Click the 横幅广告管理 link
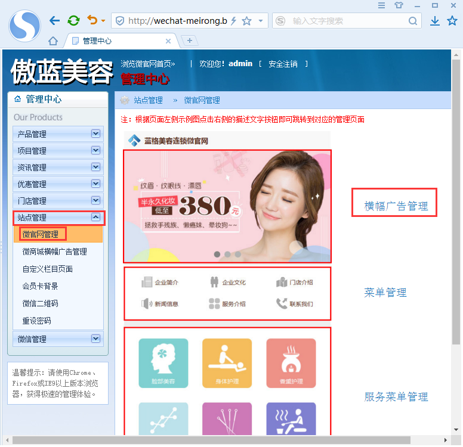 pos(396,206)
